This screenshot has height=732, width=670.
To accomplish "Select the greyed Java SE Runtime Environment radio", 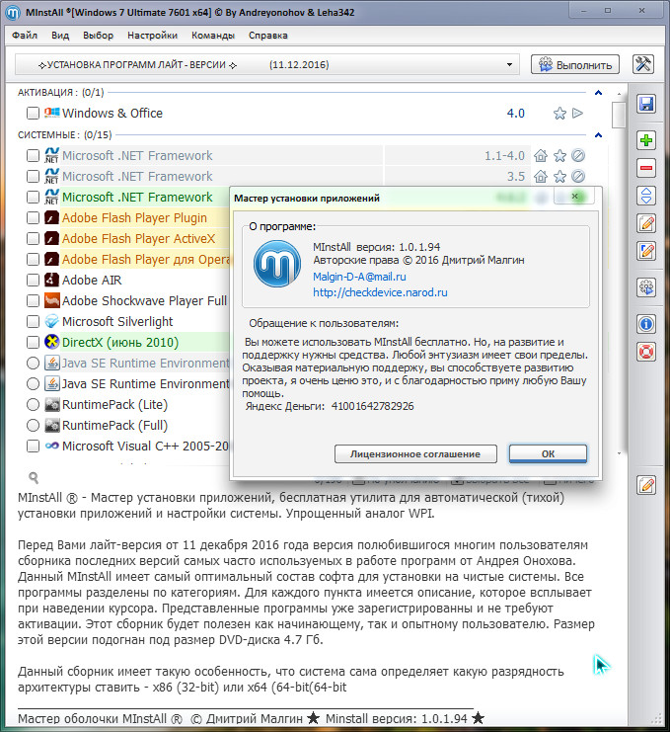I will (33, 363).
